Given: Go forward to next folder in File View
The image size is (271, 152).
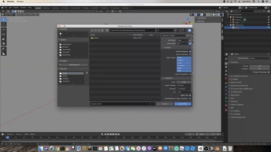Looking at the screenshot, I should point(95,30).
